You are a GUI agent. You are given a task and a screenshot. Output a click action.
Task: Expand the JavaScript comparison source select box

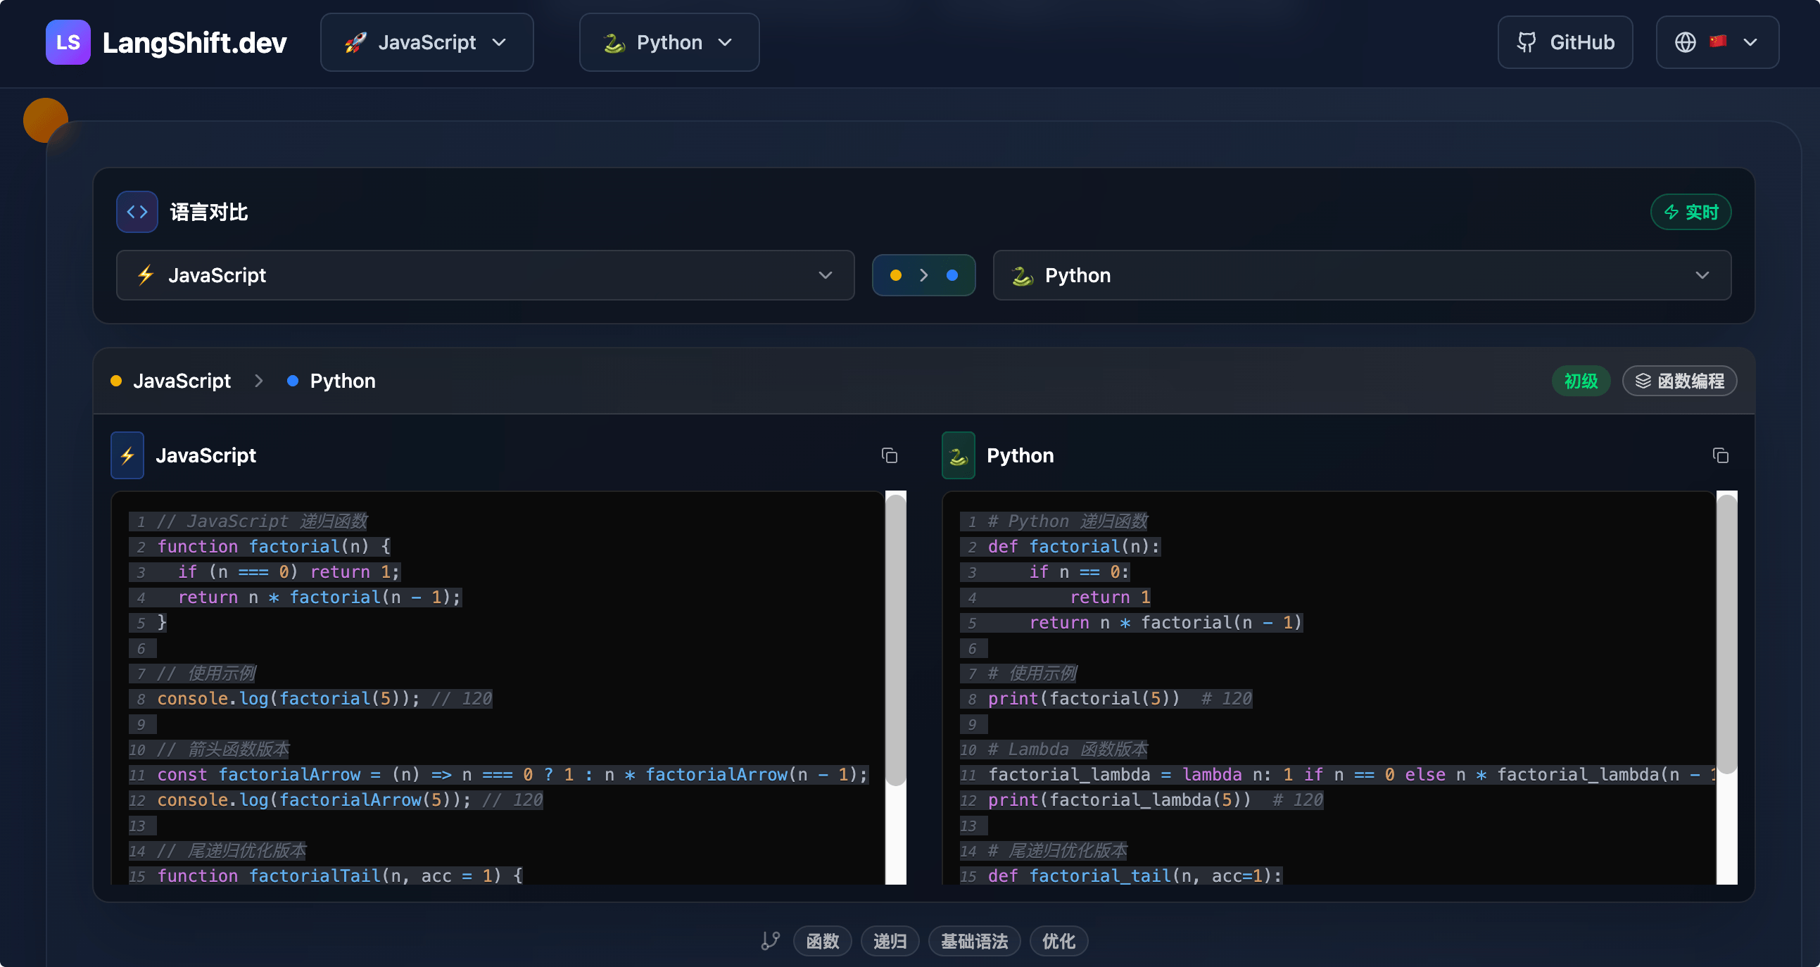485,275
